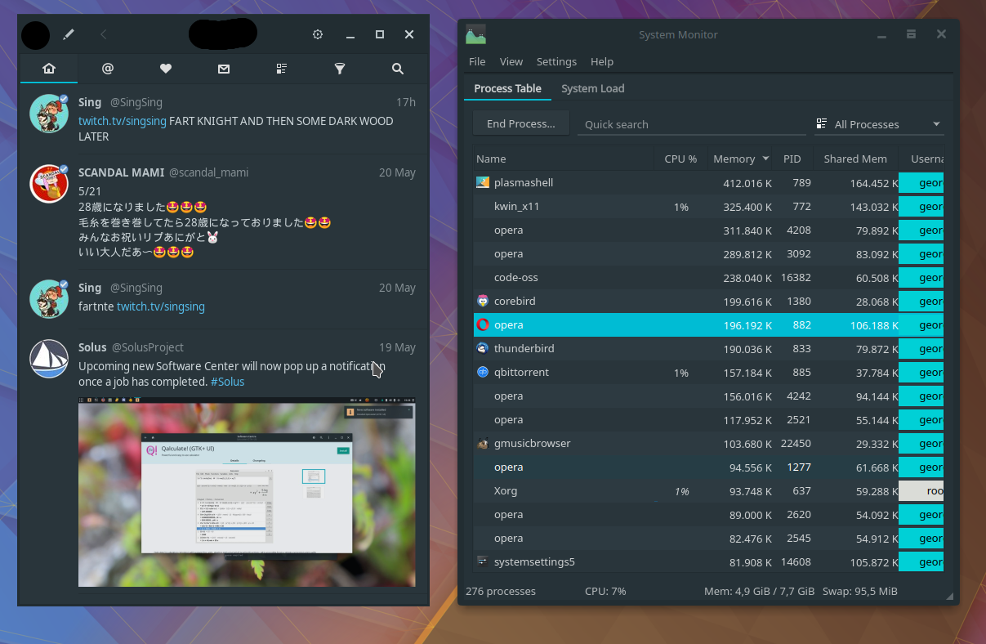The height and width of the screenshot is (644, 986).
Task: Open the Mentions tab in Corebird
Action: click(107, 69)
